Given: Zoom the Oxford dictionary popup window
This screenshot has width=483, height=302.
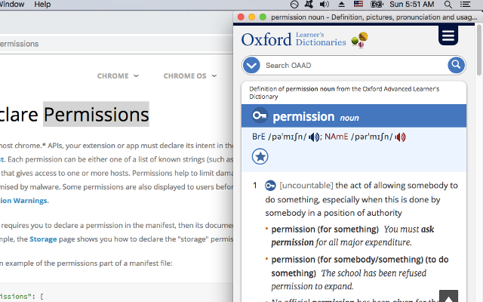Looking at the screenshot, I should coord(263,17).
